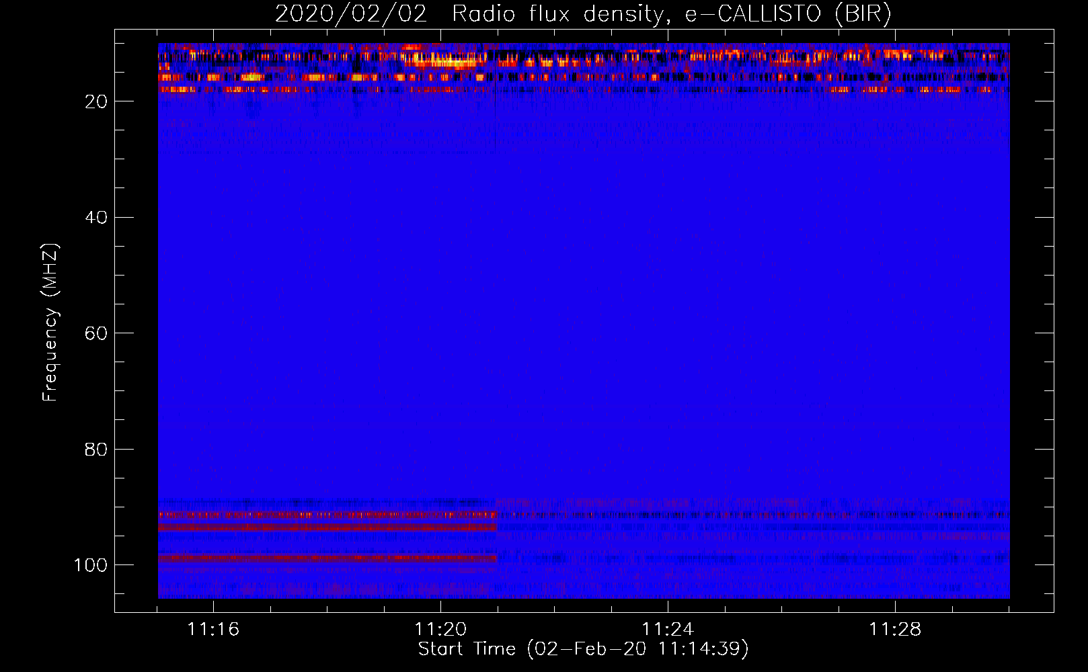Click the 11:28 time tick label
This screenshot has width=1088, height=672.
[x=895, y=630]
